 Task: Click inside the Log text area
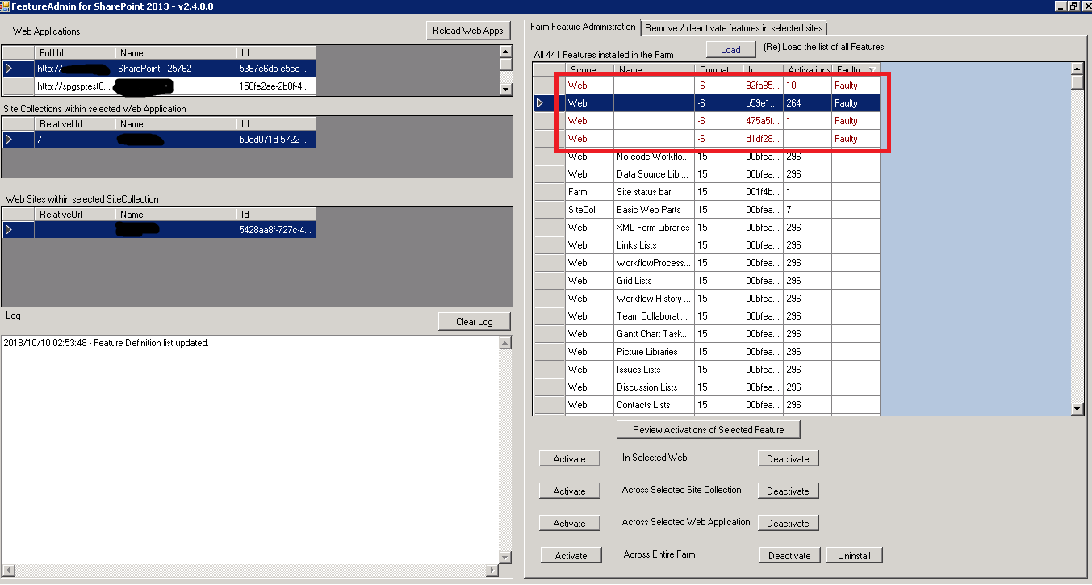(250, 452)
